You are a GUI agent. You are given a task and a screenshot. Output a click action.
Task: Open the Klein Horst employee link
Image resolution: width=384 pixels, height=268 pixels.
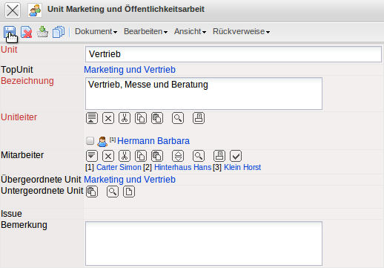(x=242, y=167)
